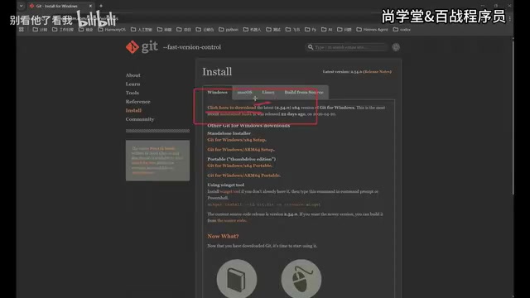The width and height of the screenshot is (530, 298).
Task: Switch to the macOS install tab
Action: (244, 92)
